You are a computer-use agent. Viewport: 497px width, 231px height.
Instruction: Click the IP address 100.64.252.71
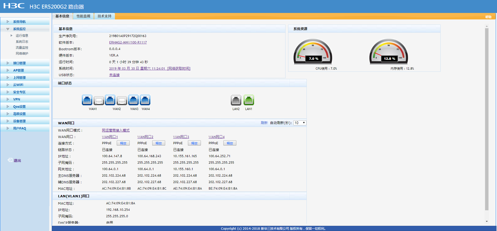coord(220,156)
